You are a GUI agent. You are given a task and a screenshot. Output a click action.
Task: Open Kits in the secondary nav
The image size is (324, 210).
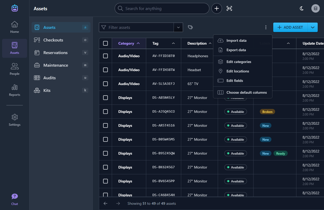[x=61, y=90]
